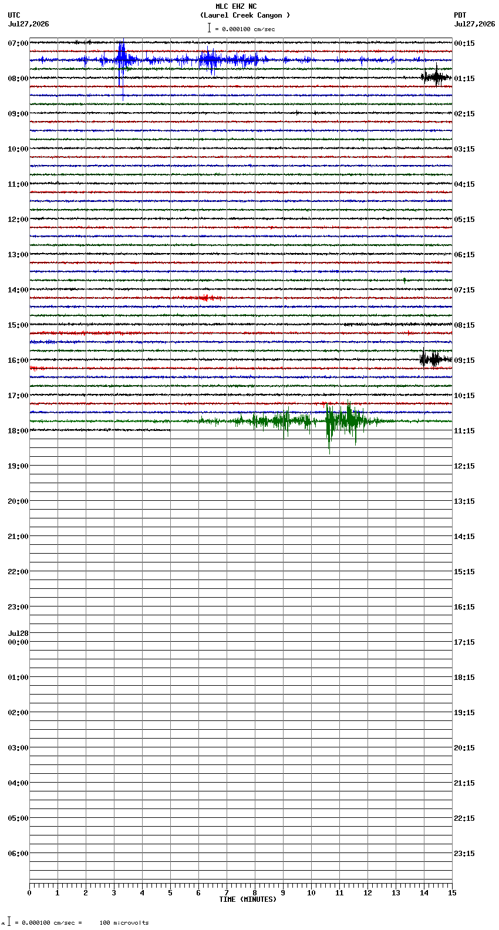Viewport: 499px width, 930px height.
Task: Click the 09:00 UTC row label
Action: [x=18, y=114]
